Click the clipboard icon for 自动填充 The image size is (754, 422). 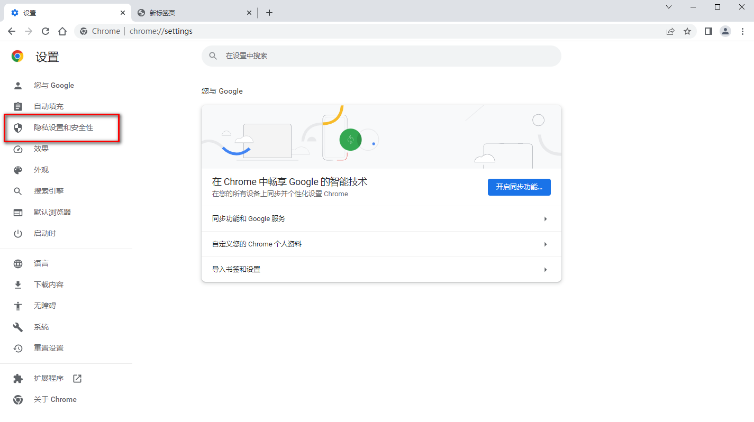18,106
